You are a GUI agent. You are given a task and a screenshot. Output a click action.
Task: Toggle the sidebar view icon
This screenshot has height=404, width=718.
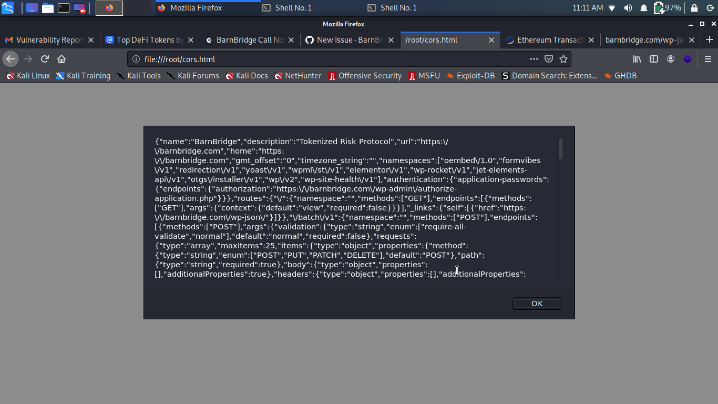click(654, 59)
